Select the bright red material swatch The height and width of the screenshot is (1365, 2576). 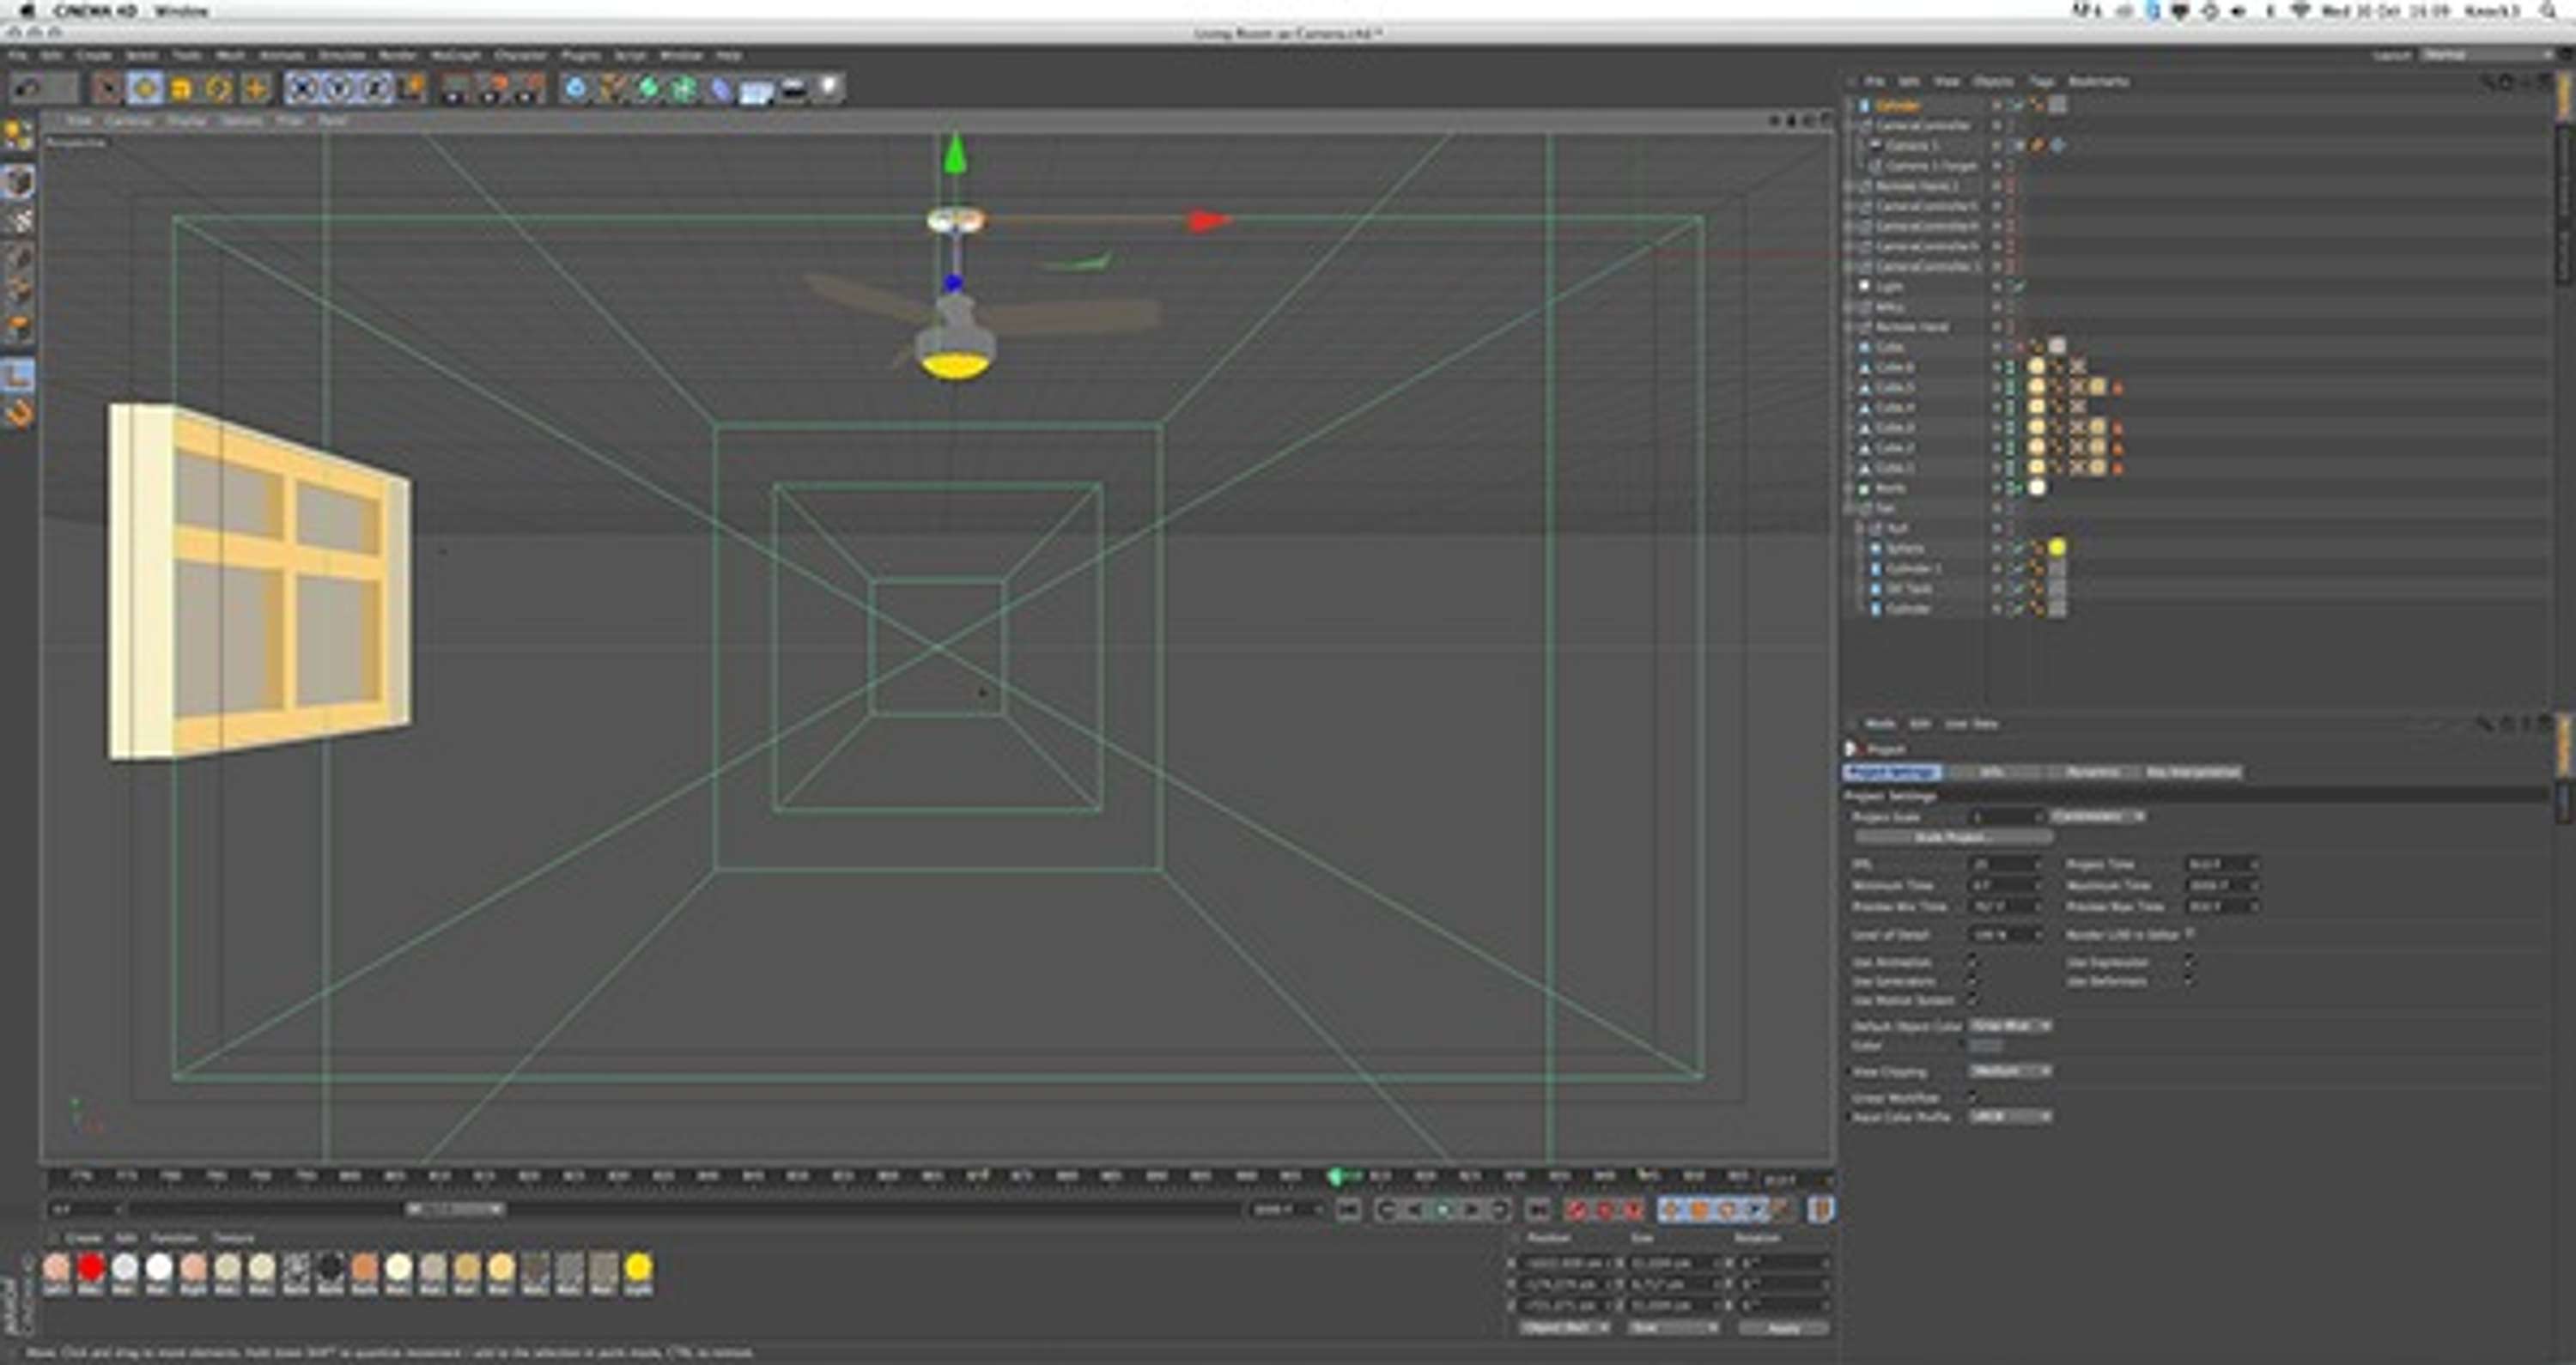pyautogui.click(x=91, y=1269)
